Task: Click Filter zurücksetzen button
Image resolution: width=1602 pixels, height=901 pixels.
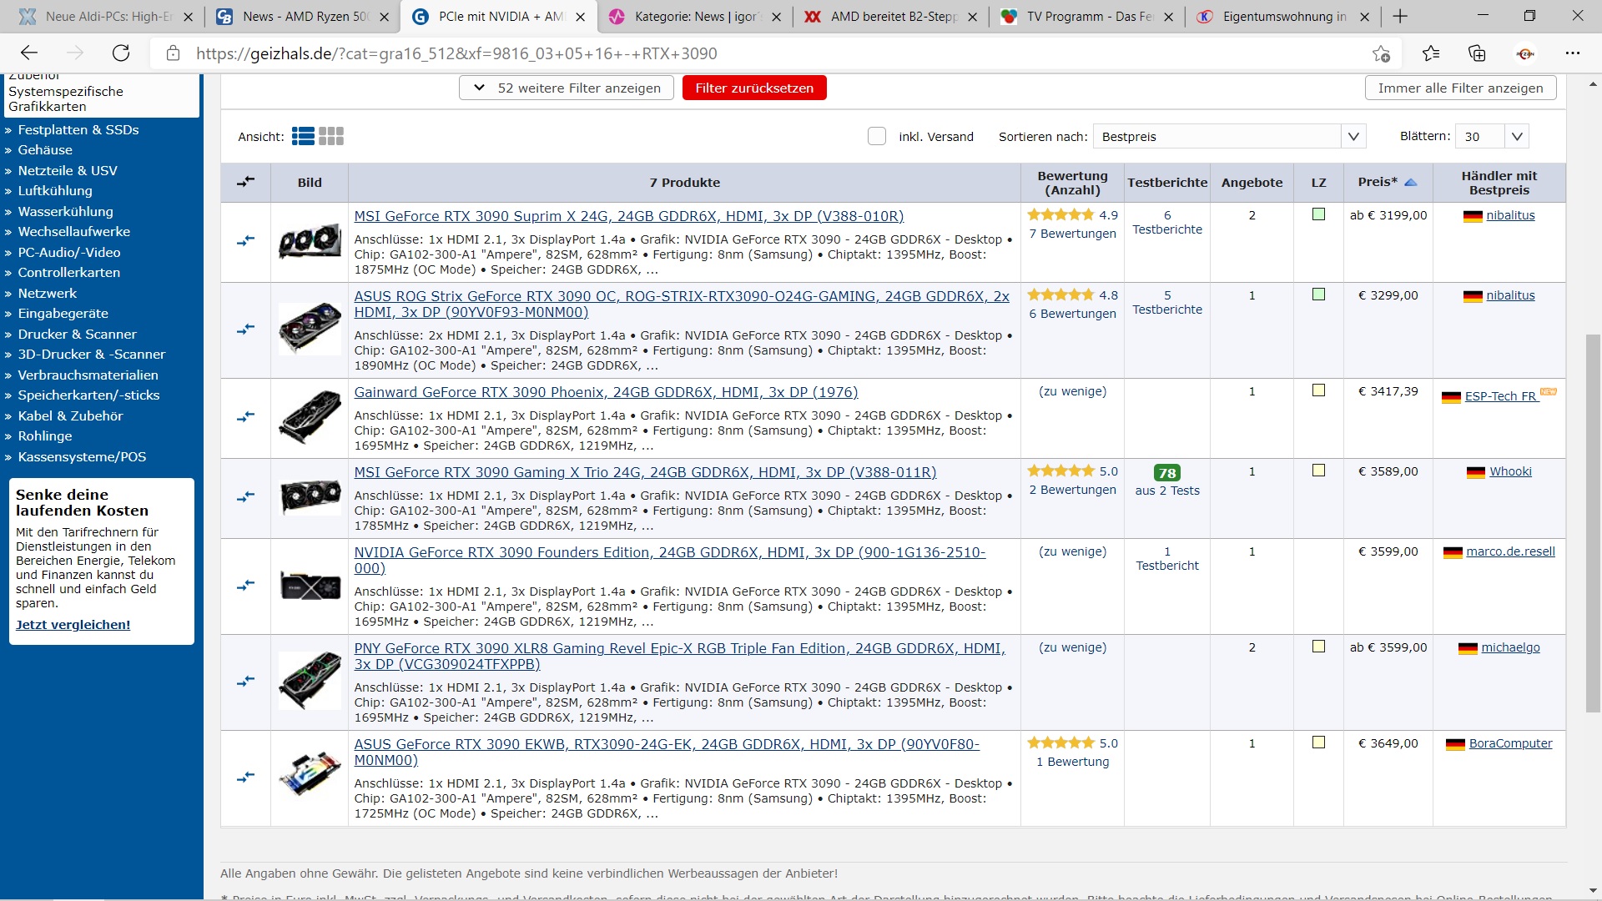Action: [754, 88]
